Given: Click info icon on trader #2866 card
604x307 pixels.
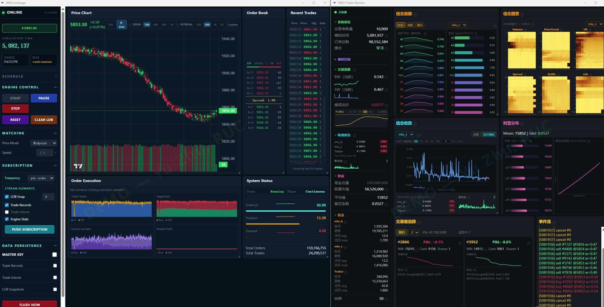Looking at the screenshot, I should click(x=460, y=243).
